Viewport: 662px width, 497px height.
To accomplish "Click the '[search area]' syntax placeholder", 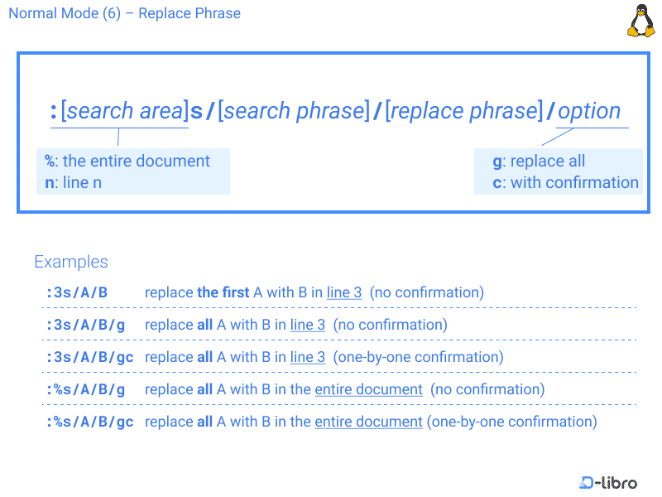I will pos(125,111).
